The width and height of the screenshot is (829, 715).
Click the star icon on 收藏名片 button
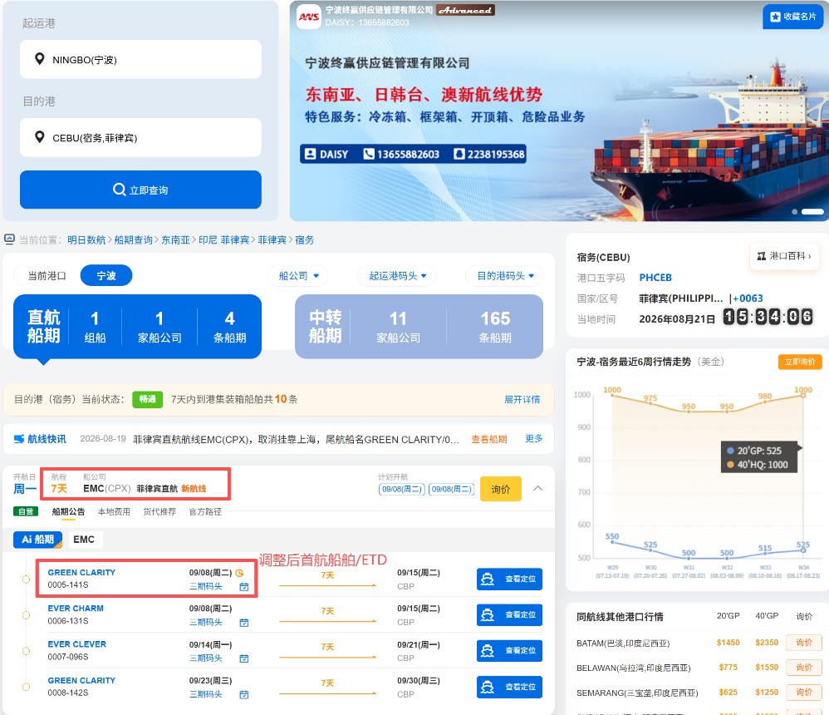pyautogui.click(x=775, y=17)
